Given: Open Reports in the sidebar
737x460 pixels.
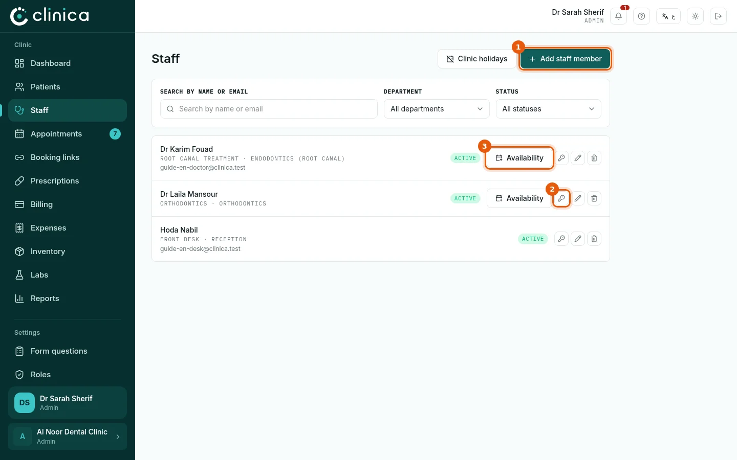Looking at the screenshot, I should point(68,298).
